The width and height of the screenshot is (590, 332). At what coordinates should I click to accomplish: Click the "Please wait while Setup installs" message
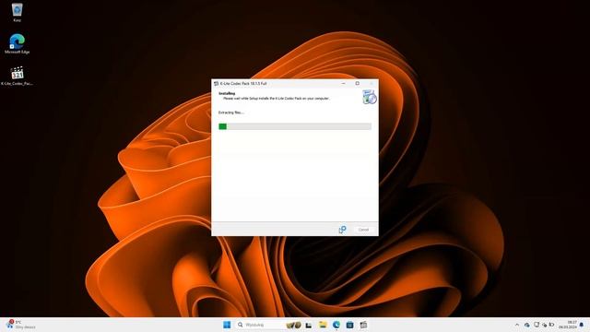277,99
